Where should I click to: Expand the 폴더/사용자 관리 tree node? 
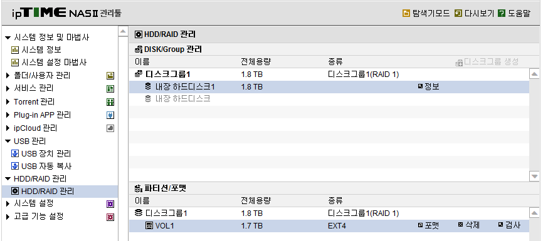(8, 75)
